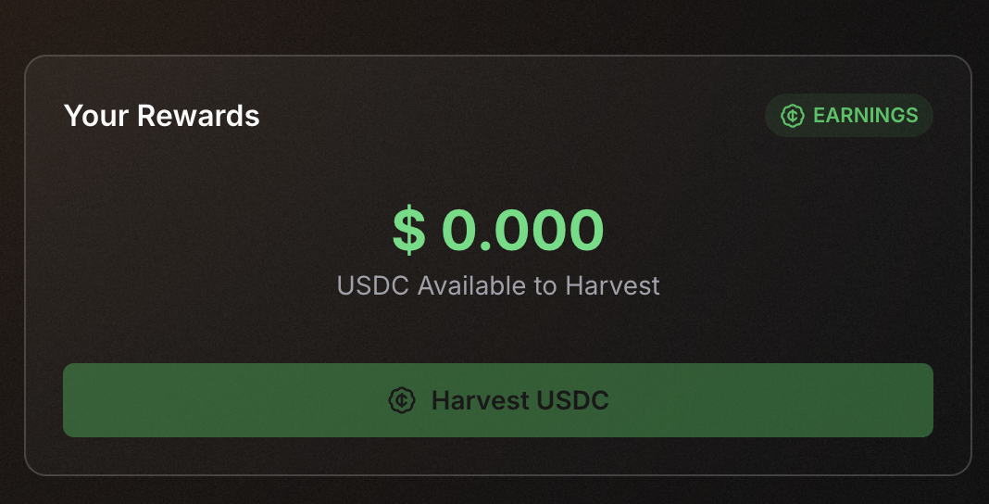The height and width of the screenshot is (504, 989).
Task: Click the word USDC in the gray caption
Action: [x=373, y=285]
